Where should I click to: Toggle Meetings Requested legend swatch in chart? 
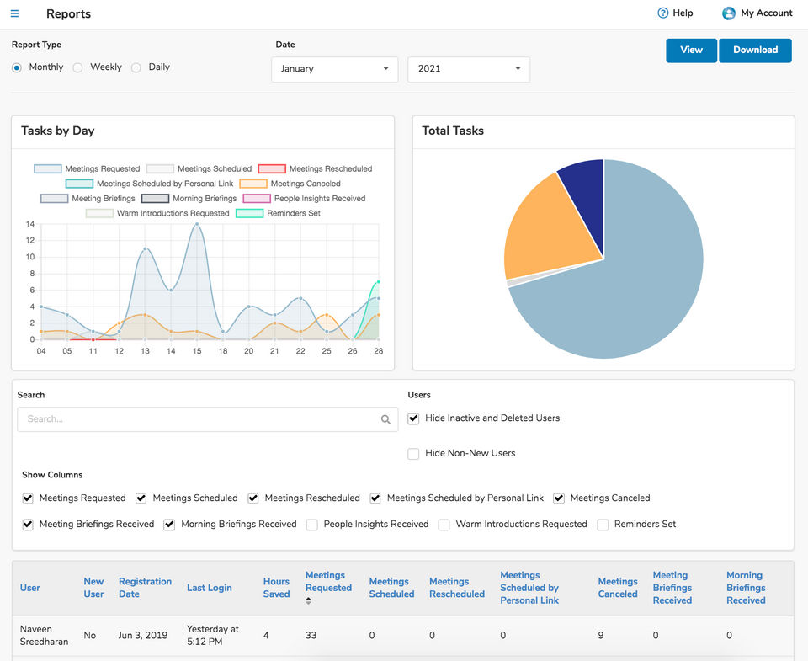point(47,169)
